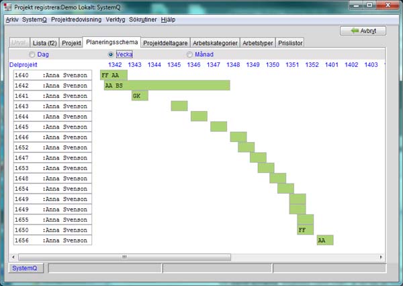The image size is (403, 286).
Task: Click week header 1401
Action: 332,64
